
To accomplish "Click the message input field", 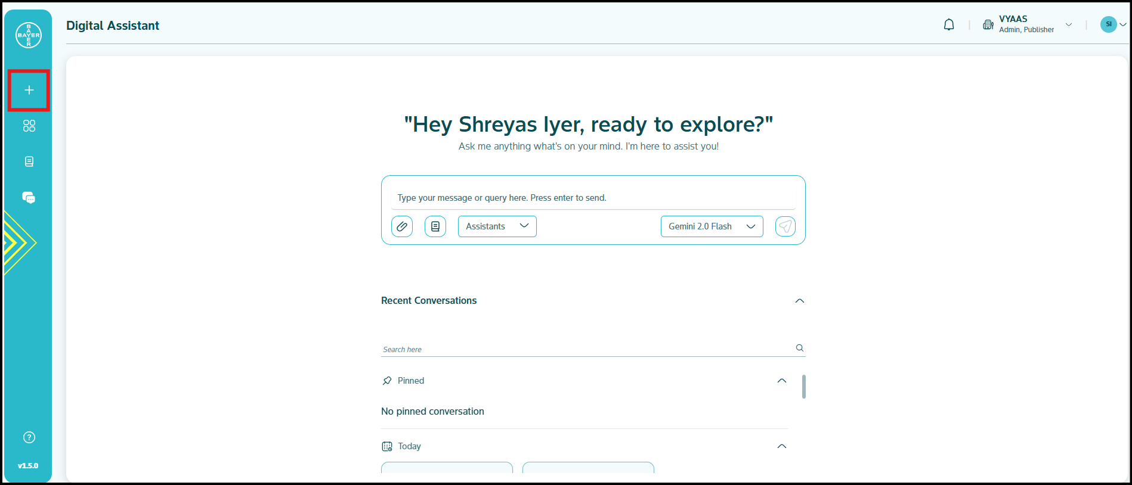I will tap(593, 198).
